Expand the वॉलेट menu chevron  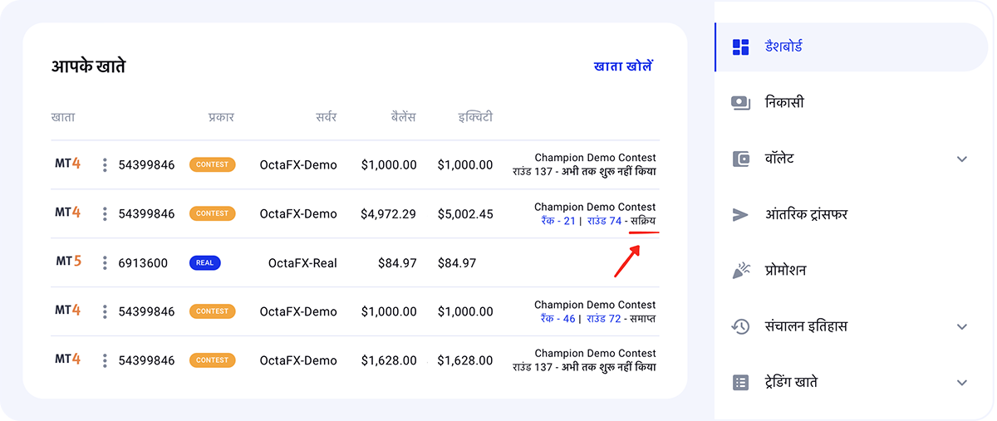tap(962, 159)
